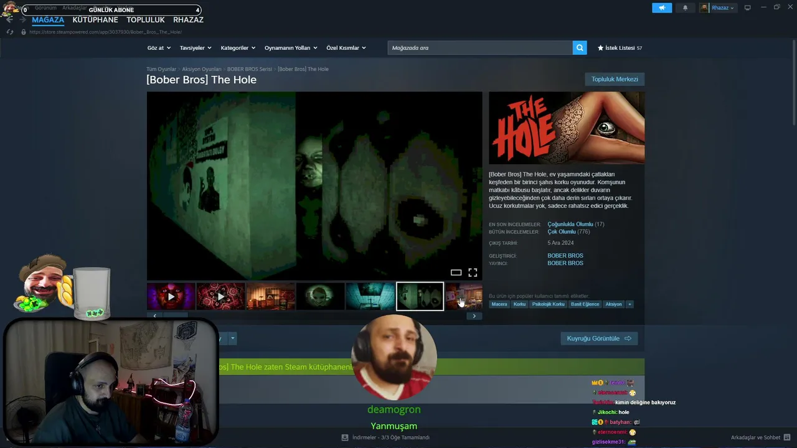Select the teal tiled room thumbnail
Screen dimensions: 797x448
point(370,297)
